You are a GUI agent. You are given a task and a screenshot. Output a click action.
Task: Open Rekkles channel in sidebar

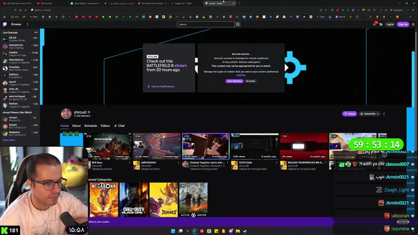[20, 105]
